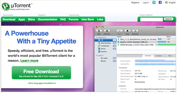
Task: Focus the Torrent Search input field
Action: click(151, 20)
